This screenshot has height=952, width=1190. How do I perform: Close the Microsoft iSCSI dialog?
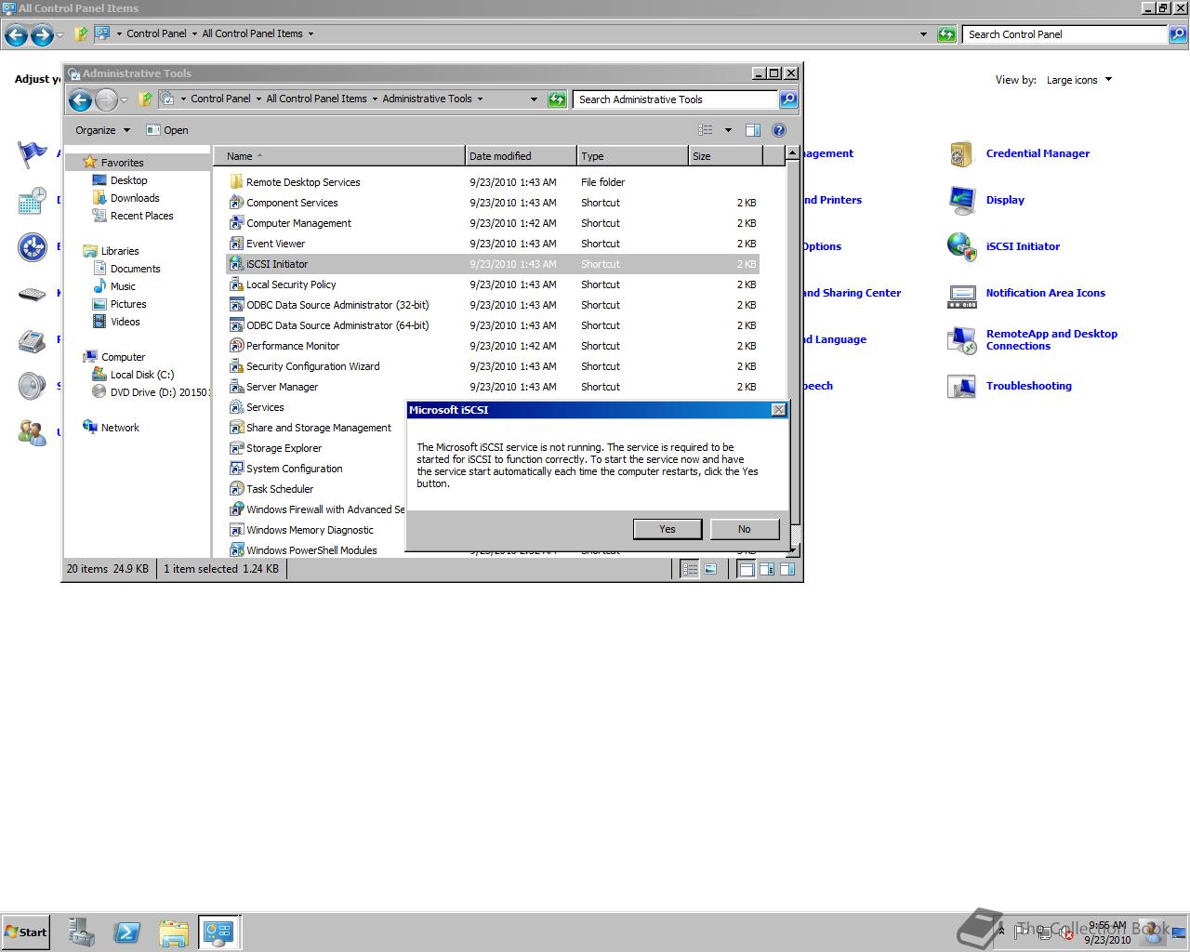click(779, 410)
